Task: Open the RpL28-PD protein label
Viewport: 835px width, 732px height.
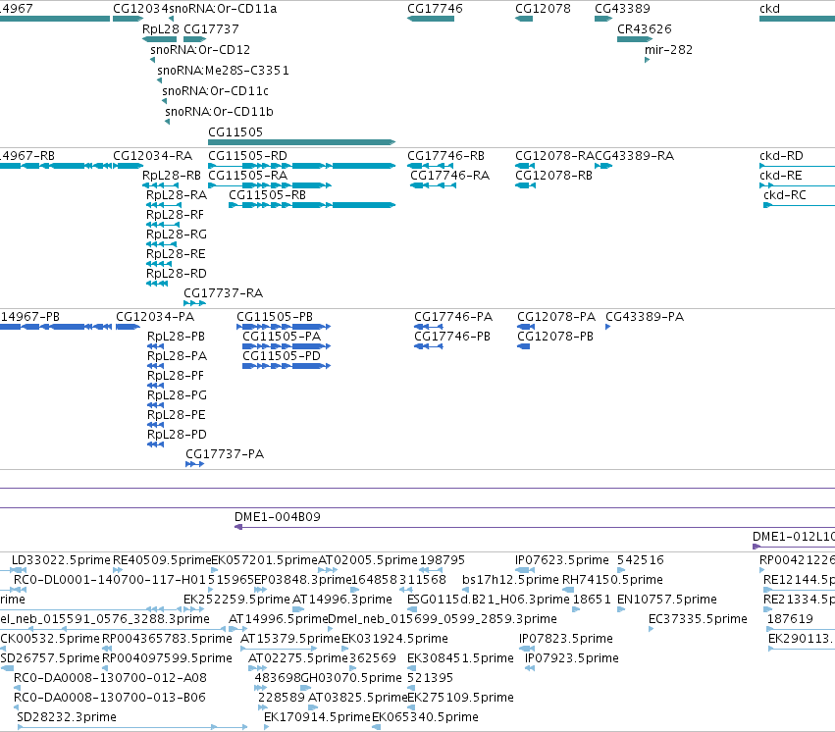Action: point(177,435)
